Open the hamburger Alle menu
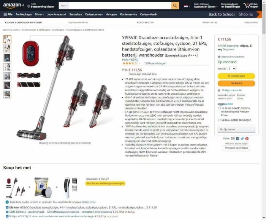The width and height of the screenshot is (266, 220). [x=8, y=14]
